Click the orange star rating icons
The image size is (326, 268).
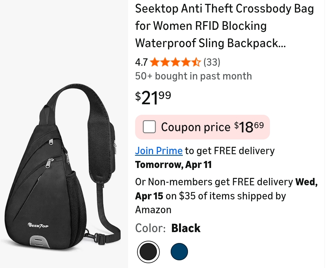(x=175, y=62)
